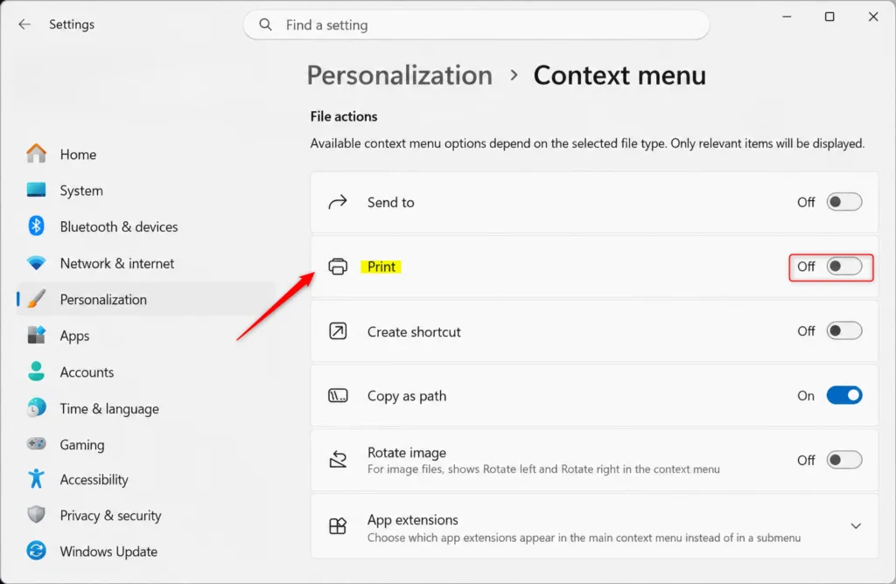Click the Context menu page title
Screen dimensions: 896x584
(x=620, y=75)
